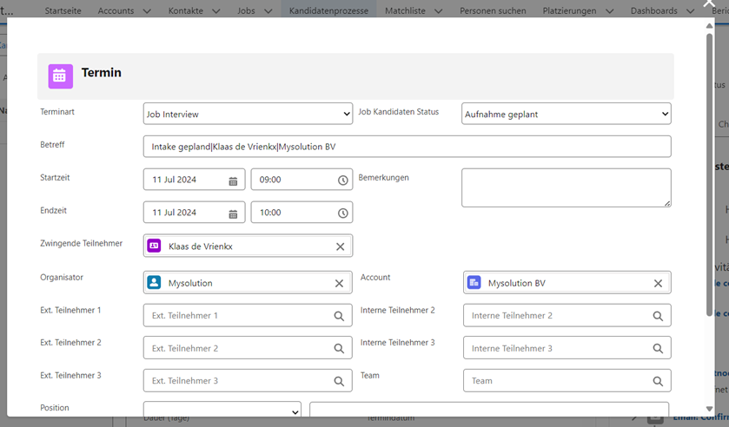Open the Startzeit calendar date picker
The image size is (729, 427).
pyautogui.click(x=233, y=181)
